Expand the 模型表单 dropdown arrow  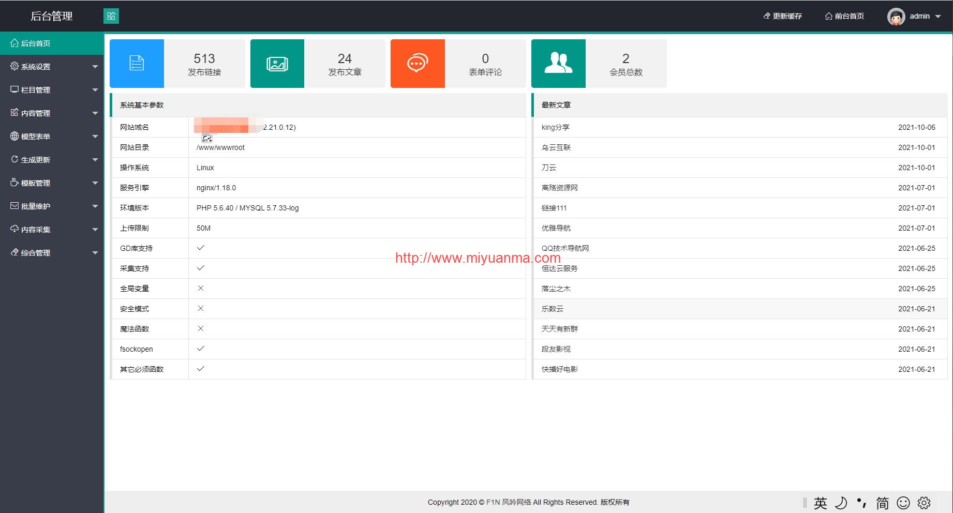(x=95, y=137)
